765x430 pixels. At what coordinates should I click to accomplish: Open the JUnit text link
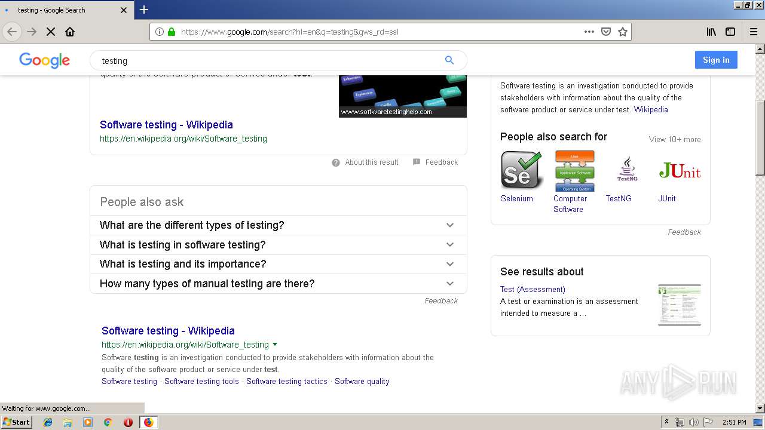point(667,199)
